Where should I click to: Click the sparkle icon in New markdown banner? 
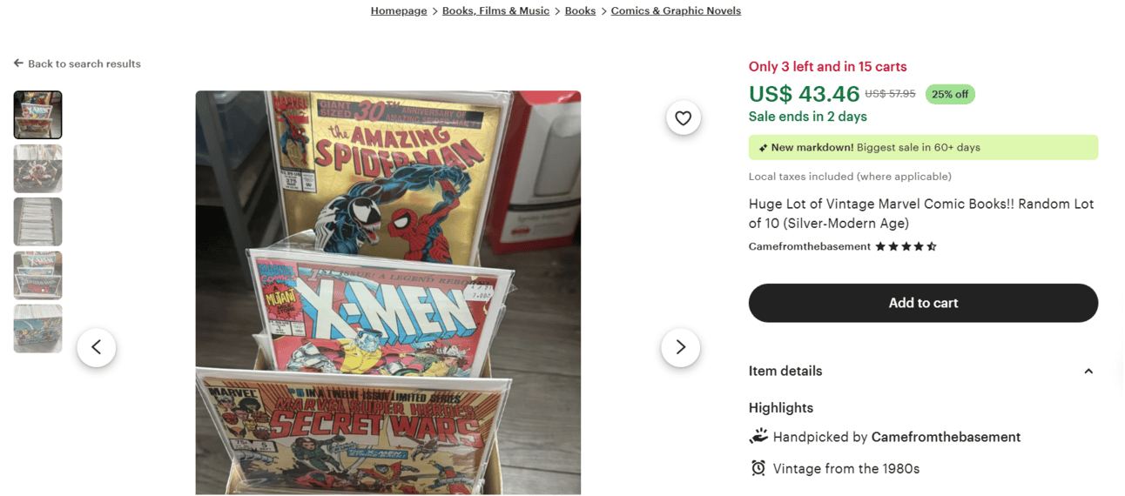pos(763,148)
